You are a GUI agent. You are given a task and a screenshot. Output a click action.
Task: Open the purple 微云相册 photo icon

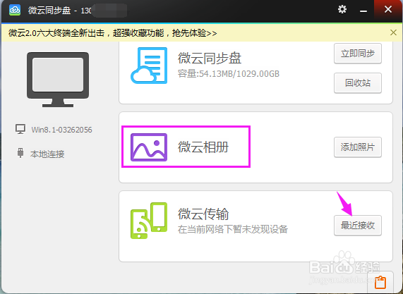pyautogui.click(x=149, y=147)
